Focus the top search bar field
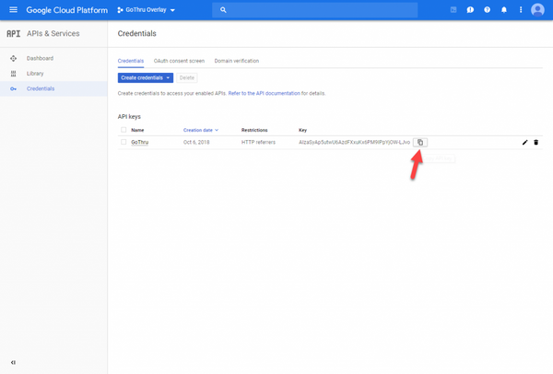The width and height of the screenshot is (553, 374). [314, 10]
